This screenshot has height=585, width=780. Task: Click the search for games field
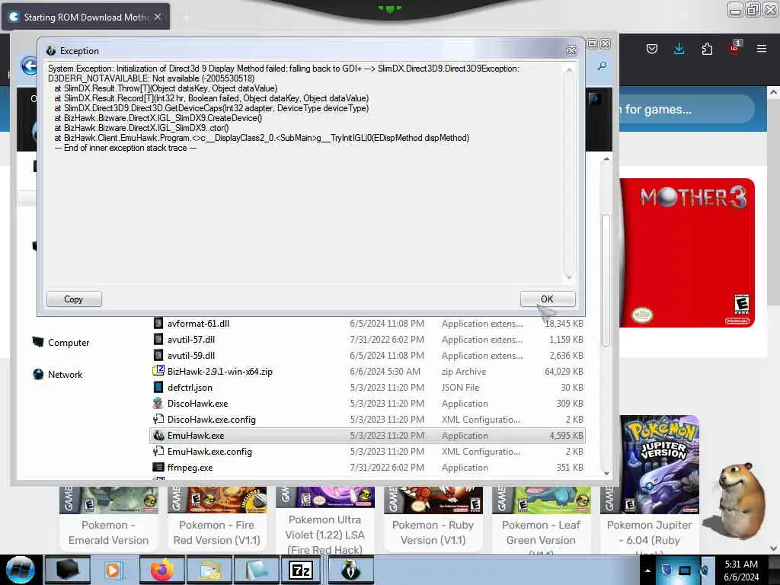(x=686, y=109)
